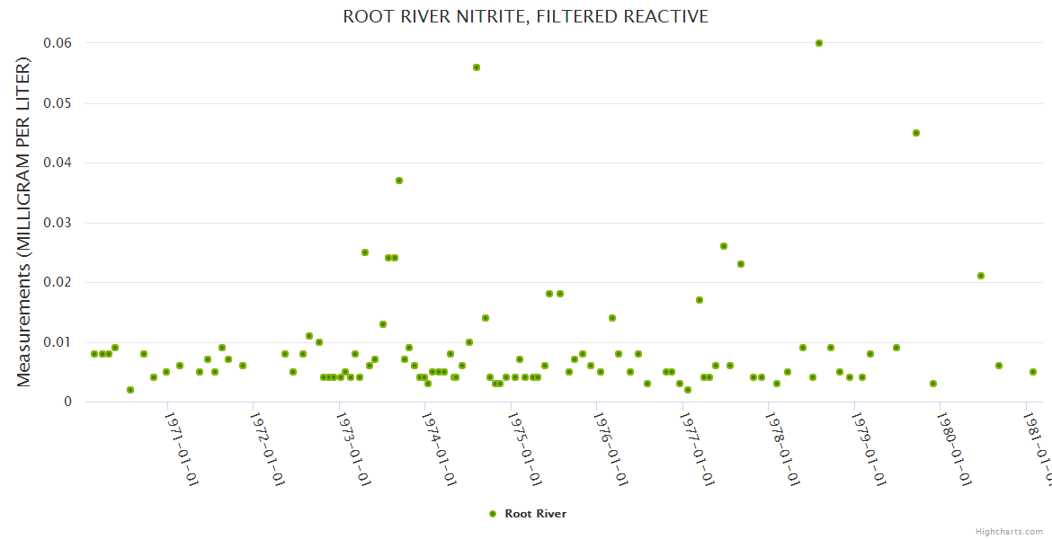Select the 0.003 data point before 1980

pyautogui.click(x=933, y=384)
